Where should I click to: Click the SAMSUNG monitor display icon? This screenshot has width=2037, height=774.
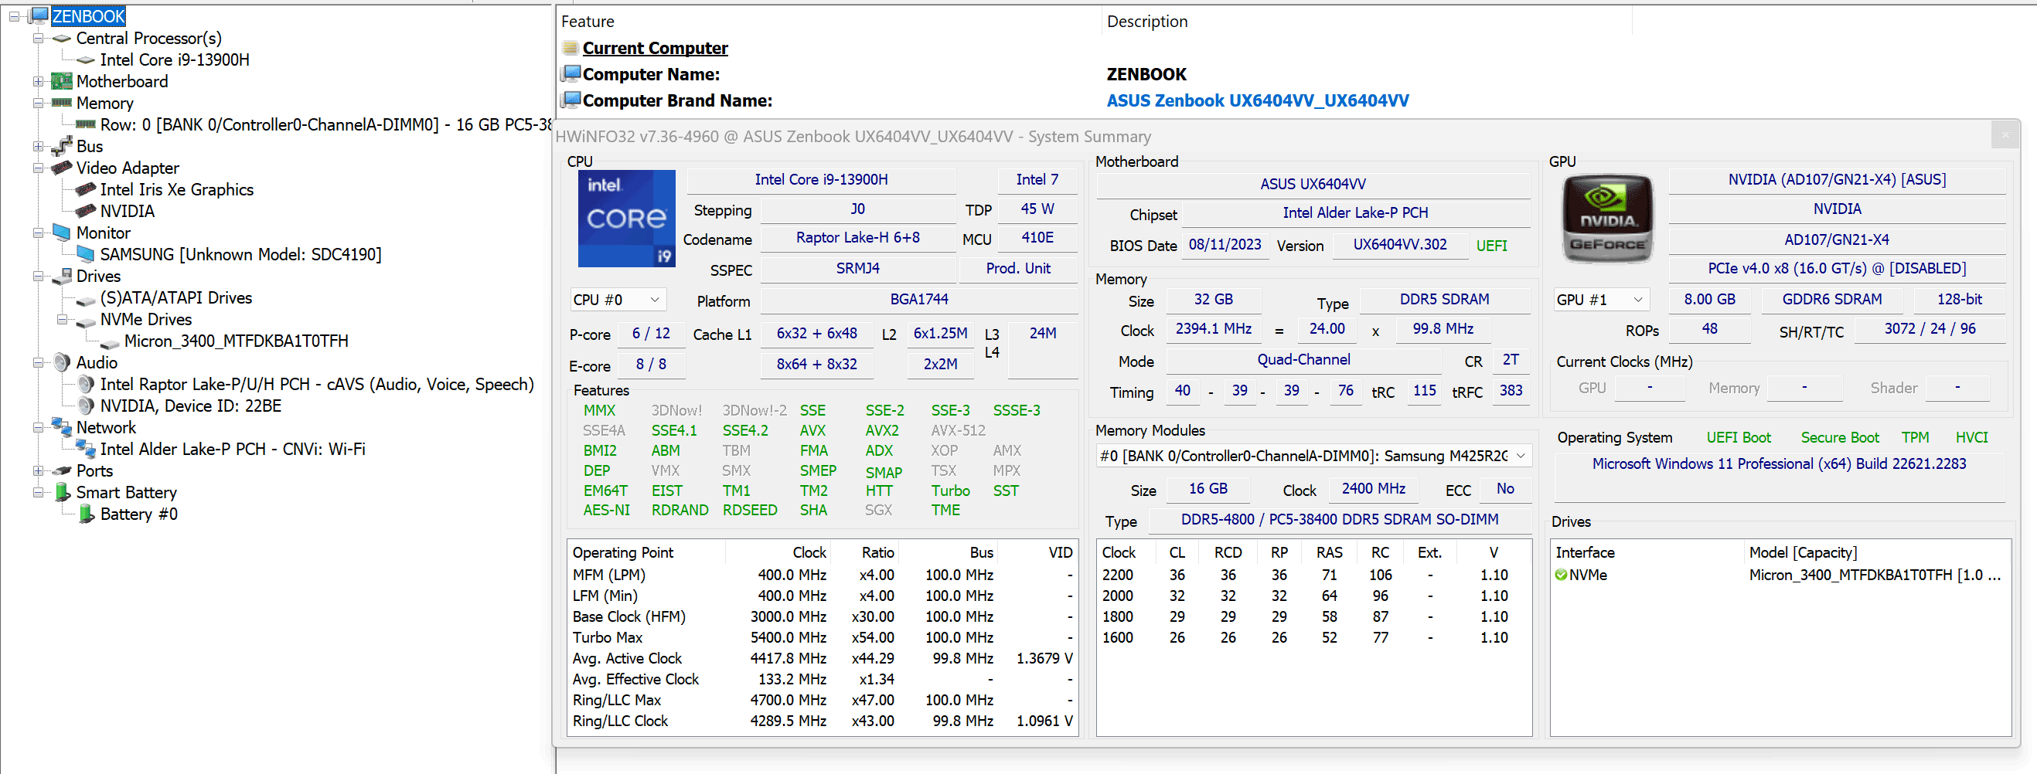[x=85, y=254]
